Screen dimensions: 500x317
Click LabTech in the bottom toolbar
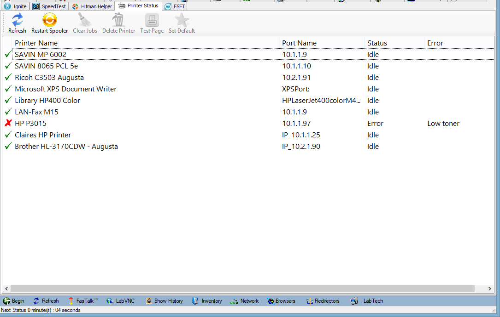coord(367,301)
